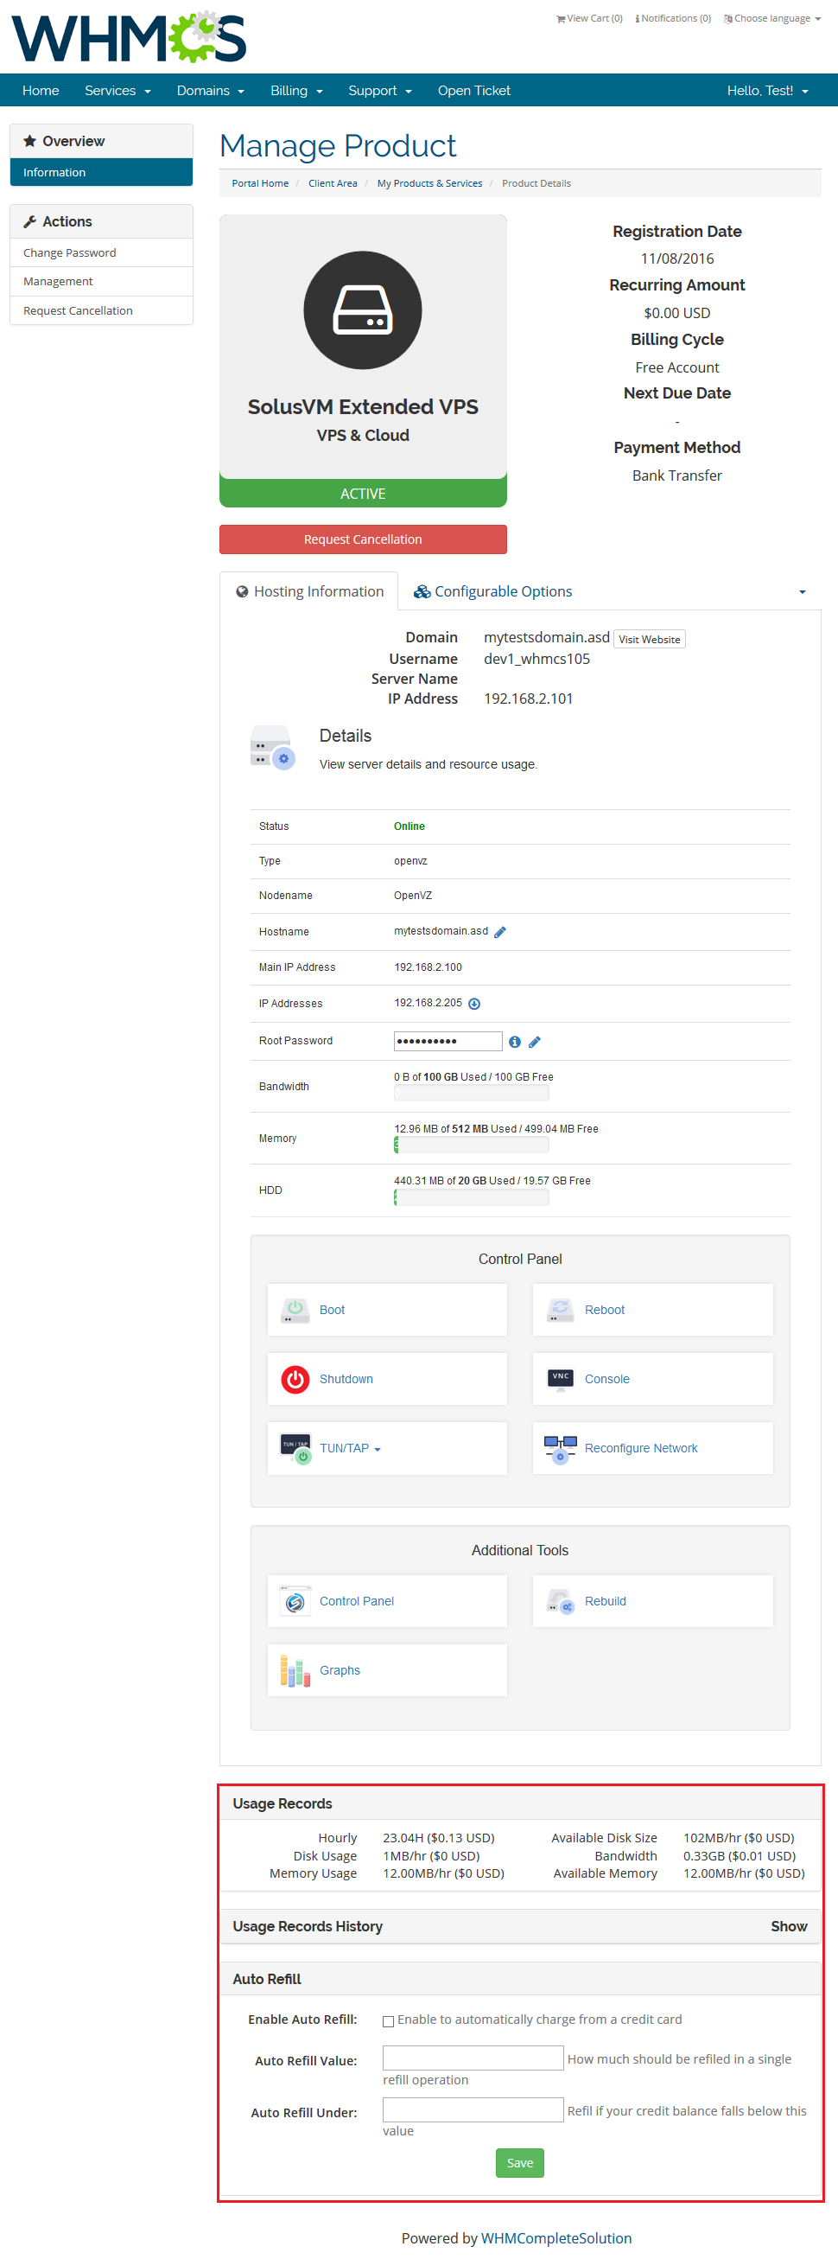Switch to Hosting Information tab
The image size is (838, 2259).
[x=309, y=591]
